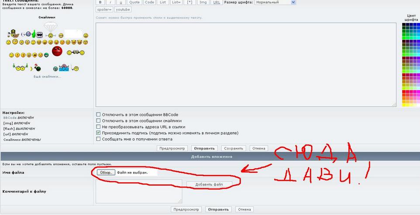Insert the big red angry face smiley
The image size is (420, 215).
(57, 51)
